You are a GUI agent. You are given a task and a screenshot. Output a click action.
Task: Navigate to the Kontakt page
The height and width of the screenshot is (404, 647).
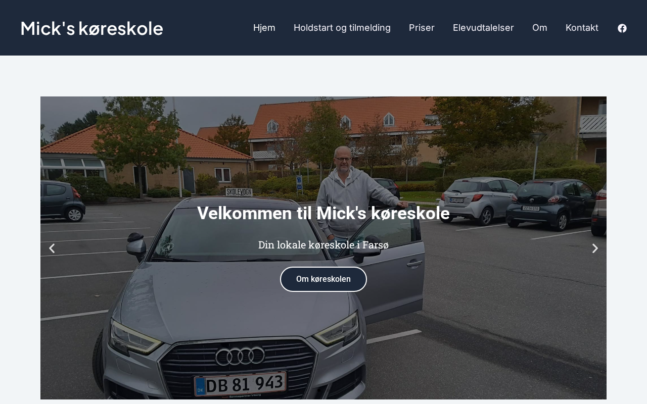coord(582,28)
